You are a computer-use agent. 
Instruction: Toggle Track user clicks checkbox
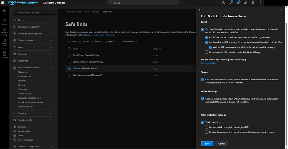click(202, 122)
